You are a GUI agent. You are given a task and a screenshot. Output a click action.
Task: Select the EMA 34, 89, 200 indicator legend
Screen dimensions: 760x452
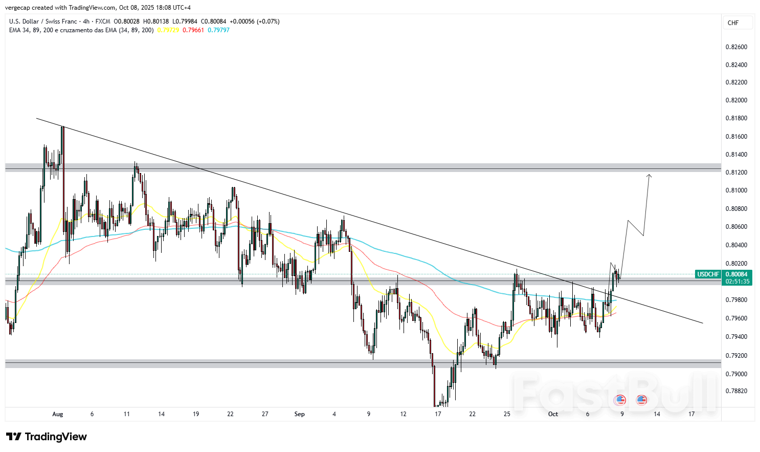pos(81,30)
